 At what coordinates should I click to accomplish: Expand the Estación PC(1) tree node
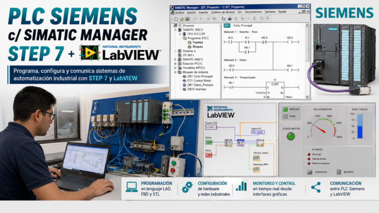coord(175,64)
